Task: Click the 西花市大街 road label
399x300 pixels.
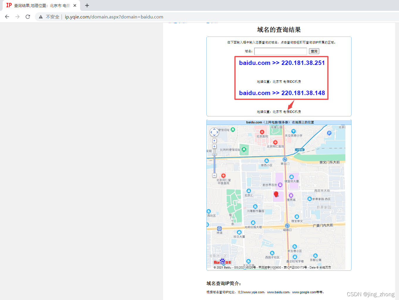Action: tap(322, 191)
